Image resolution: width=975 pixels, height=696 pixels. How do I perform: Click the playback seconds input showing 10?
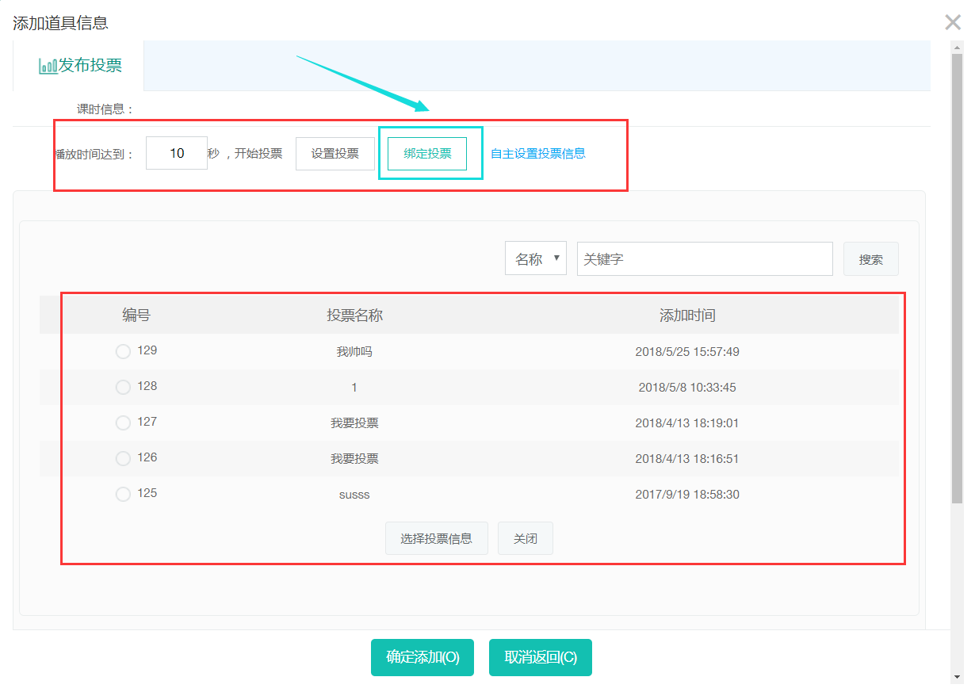pyautogui.click(x=177, y=153)
